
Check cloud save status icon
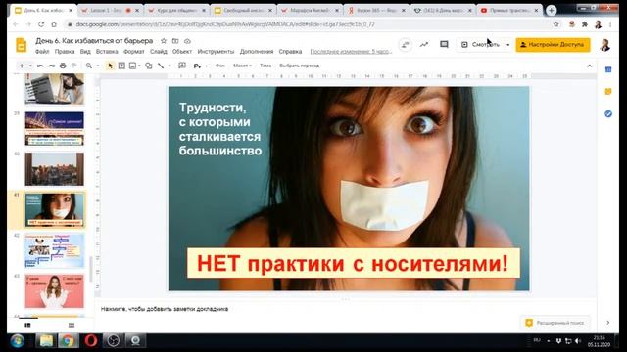[x=187, y=41]
